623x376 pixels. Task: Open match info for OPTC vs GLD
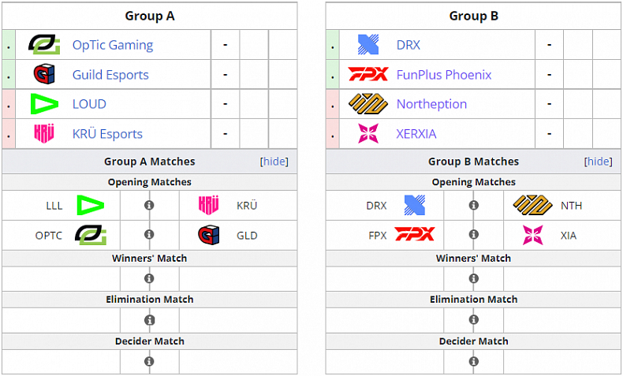[x=149, y=235]
